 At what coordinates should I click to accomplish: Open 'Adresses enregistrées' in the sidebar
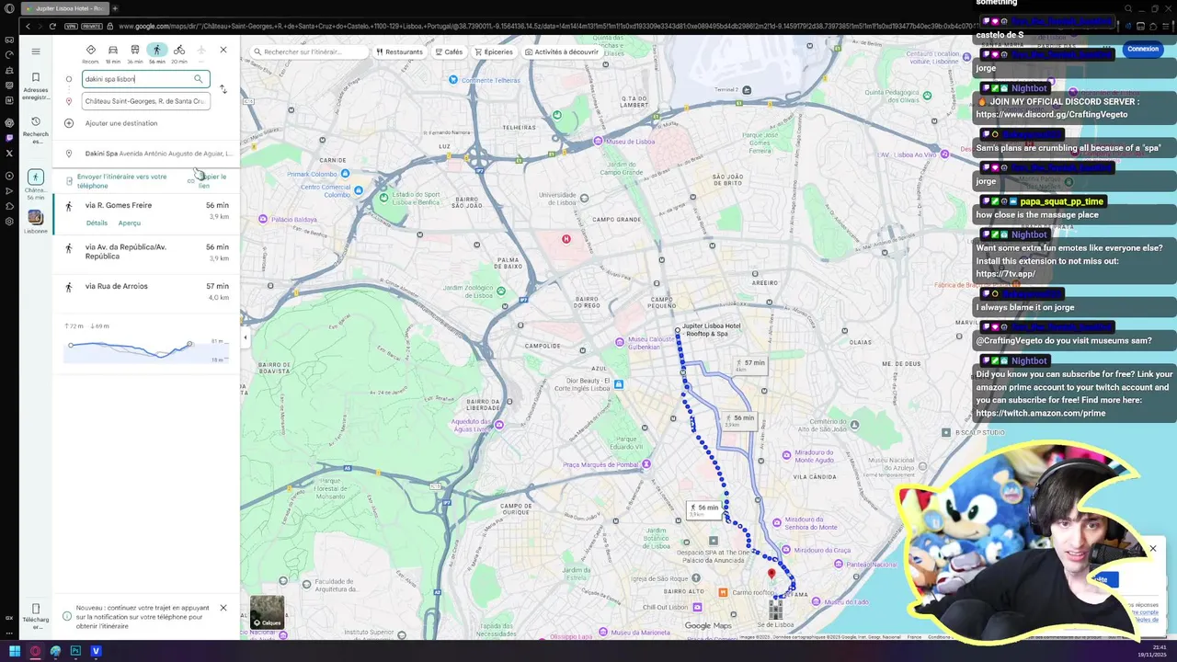(36, 86)
